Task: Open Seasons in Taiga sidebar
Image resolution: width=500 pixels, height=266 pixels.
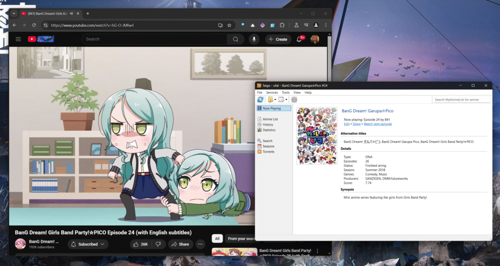Action: (268, 146)
